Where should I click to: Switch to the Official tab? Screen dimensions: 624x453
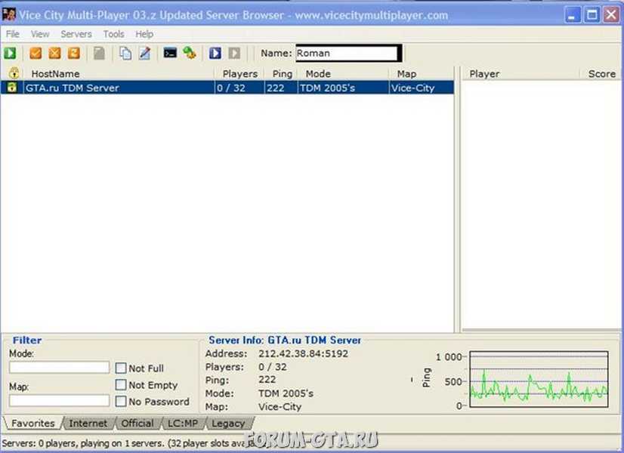137,423
